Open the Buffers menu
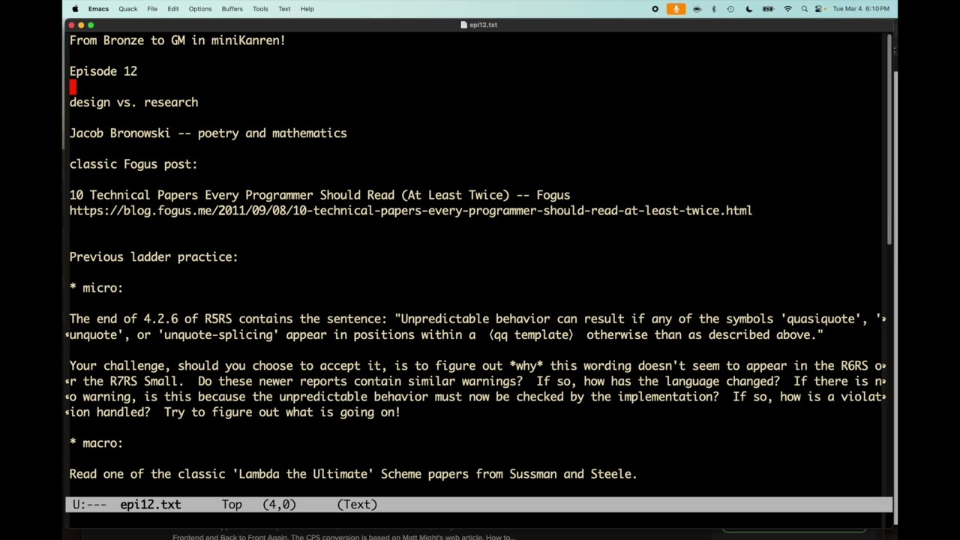The height and width of the screenshot is (540, 960). tap(232, 9)
